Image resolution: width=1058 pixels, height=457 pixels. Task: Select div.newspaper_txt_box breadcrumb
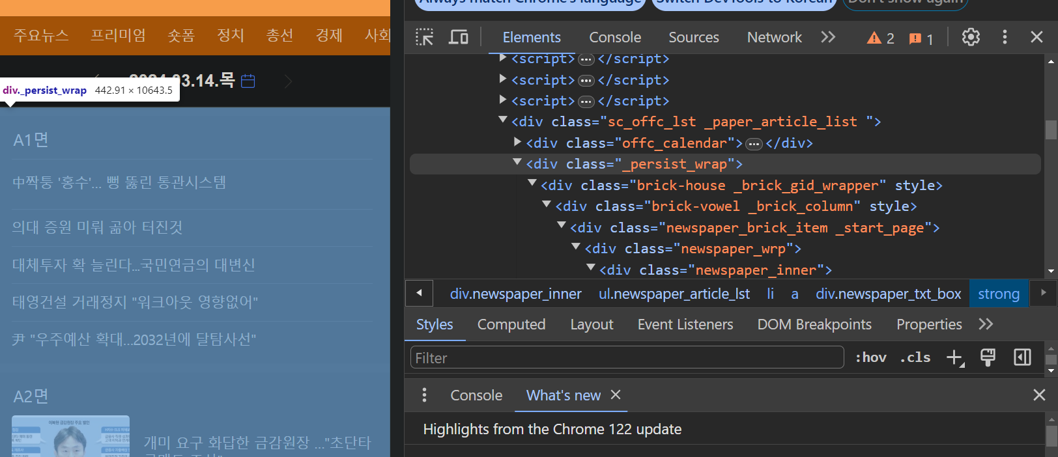(x=888, y=294)
